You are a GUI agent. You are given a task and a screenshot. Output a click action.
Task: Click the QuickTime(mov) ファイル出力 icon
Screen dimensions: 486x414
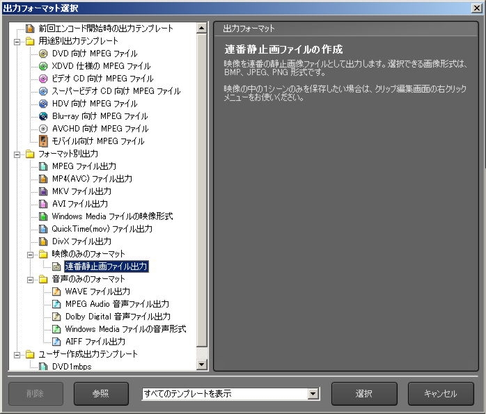click(x=43, y=229)
